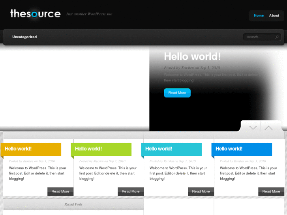Click the byline under orange card
287x215 pixels.
click(x=32, y=161)
